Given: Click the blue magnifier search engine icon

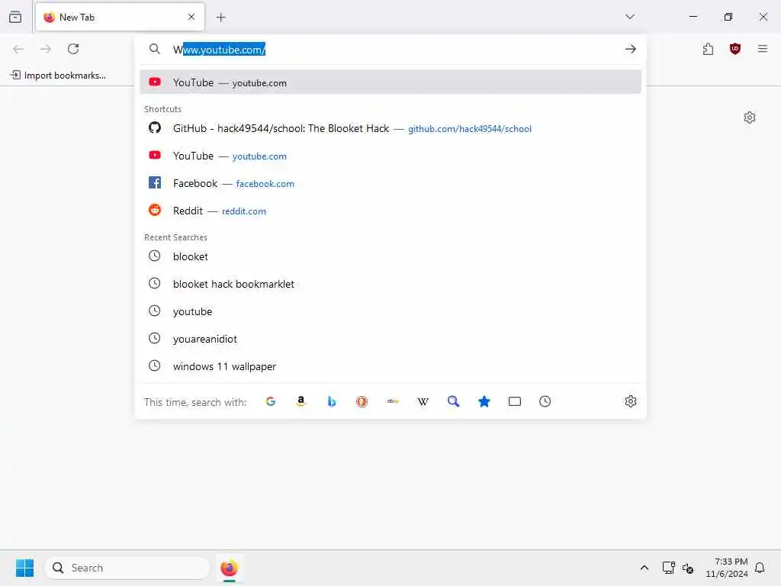Looking at the screenshot, I should click(453, 401).
